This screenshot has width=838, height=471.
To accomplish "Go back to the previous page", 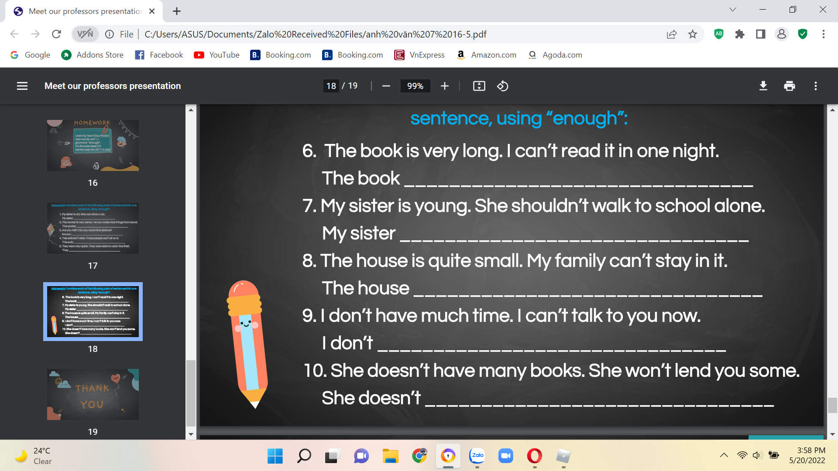I will click(x=14, y=34).
